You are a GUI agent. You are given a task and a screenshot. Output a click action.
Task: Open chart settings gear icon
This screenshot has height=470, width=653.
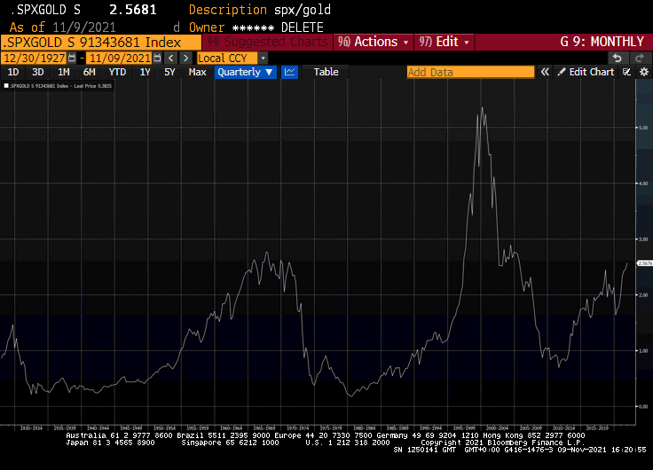(644, 72)
